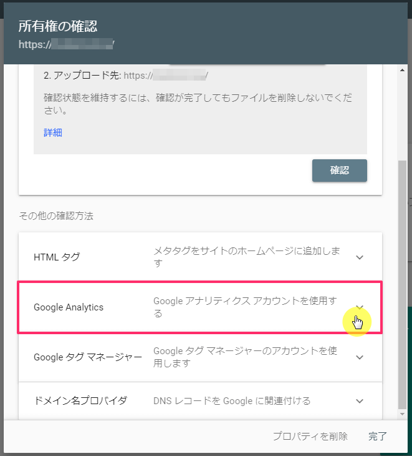Click the メタタグをサイトのホームページに追加します description
The width and height of the screenshot is (412, 456).
coord(247,257)
